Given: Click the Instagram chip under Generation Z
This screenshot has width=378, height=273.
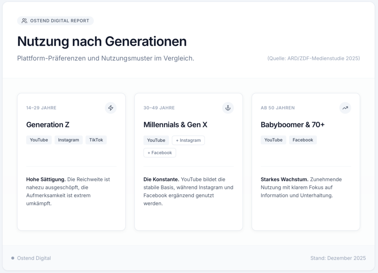Looking at the screenshot, I should pos(68,140).
